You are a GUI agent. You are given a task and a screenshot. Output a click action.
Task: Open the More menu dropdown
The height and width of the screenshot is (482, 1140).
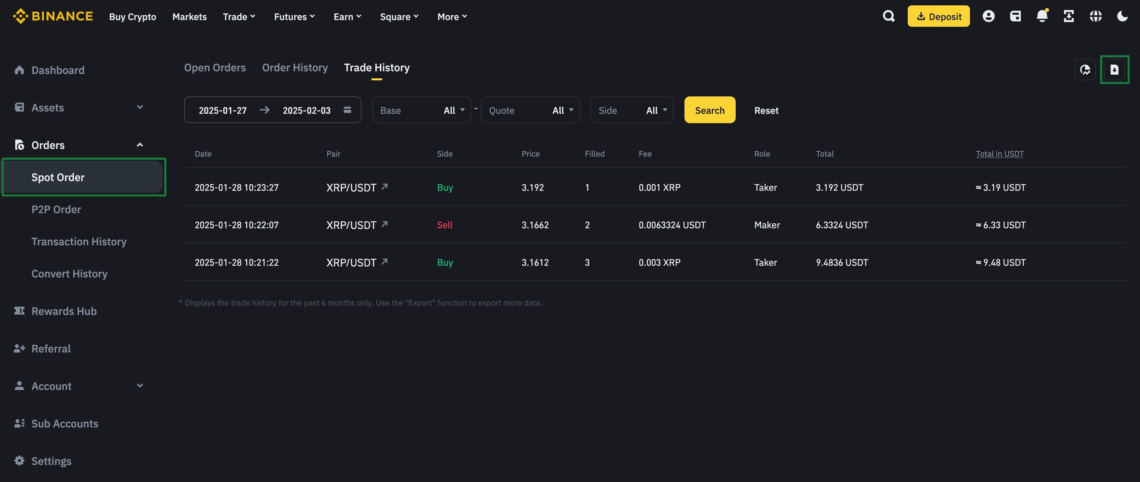[452, 16]
